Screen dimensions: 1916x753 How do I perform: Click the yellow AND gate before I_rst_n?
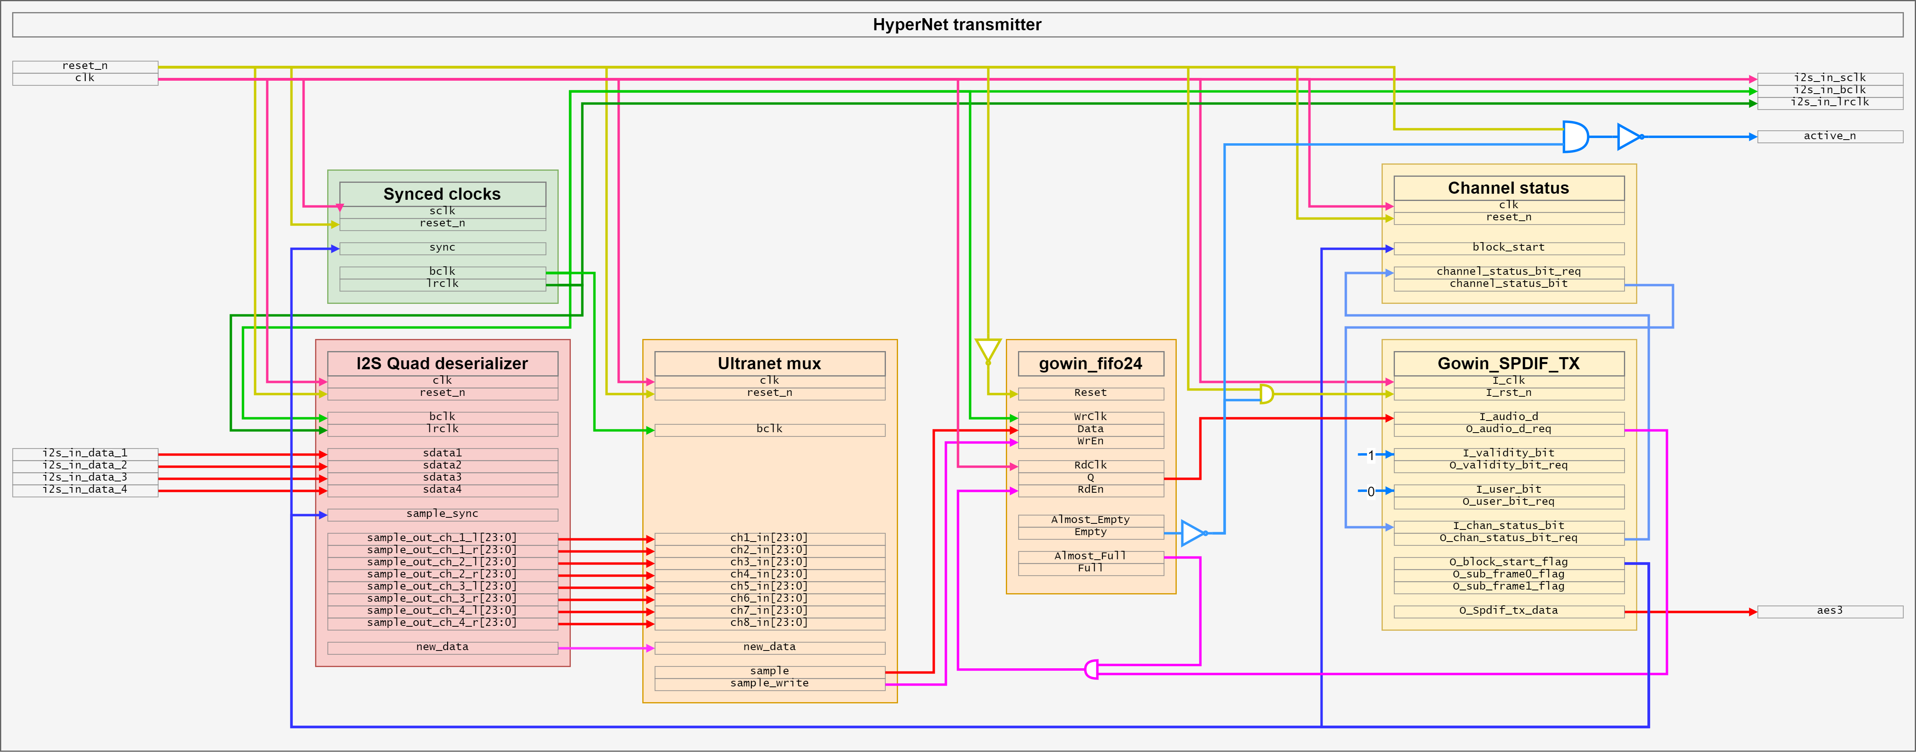1266,394
